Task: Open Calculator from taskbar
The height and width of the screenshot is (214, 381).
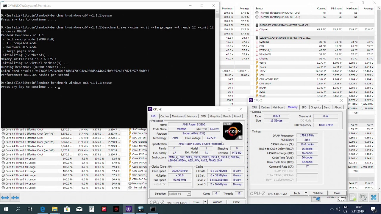Action: pos(91,209)
